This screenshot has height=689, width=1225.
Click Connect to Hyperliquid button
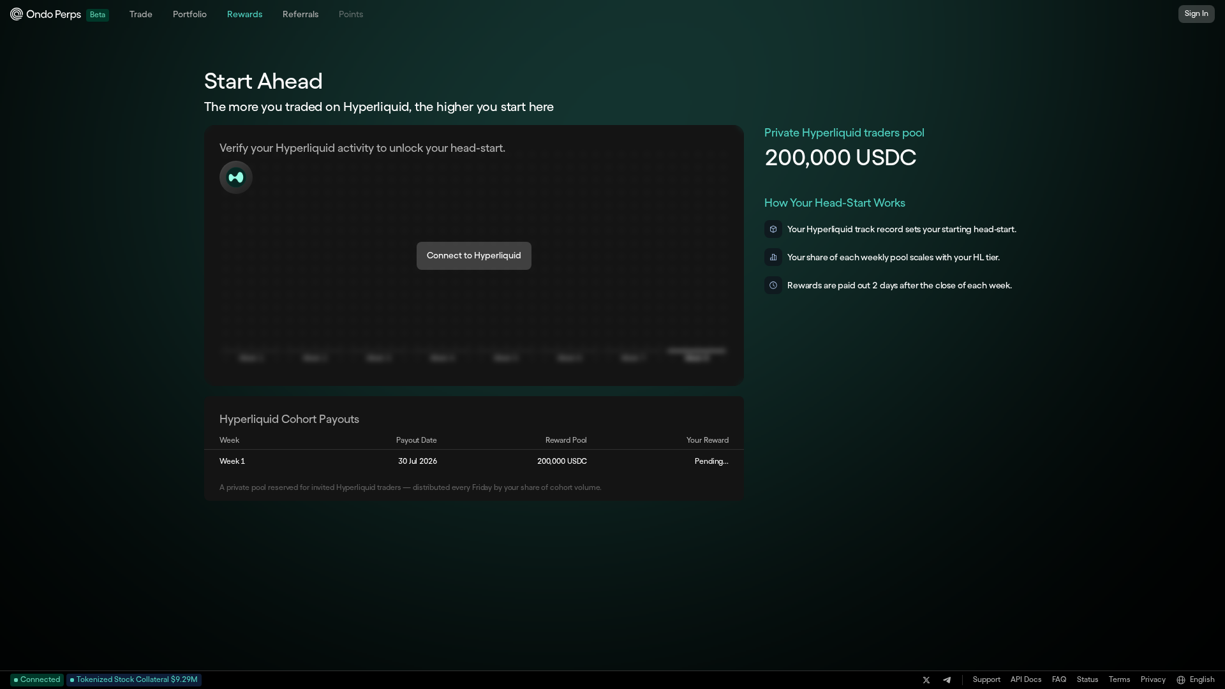[474, 256]
